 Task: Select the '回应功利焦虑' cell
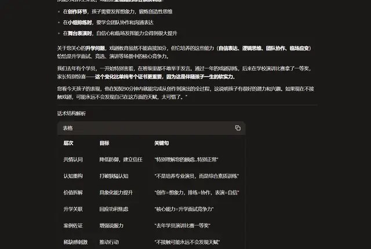[114, 209]
